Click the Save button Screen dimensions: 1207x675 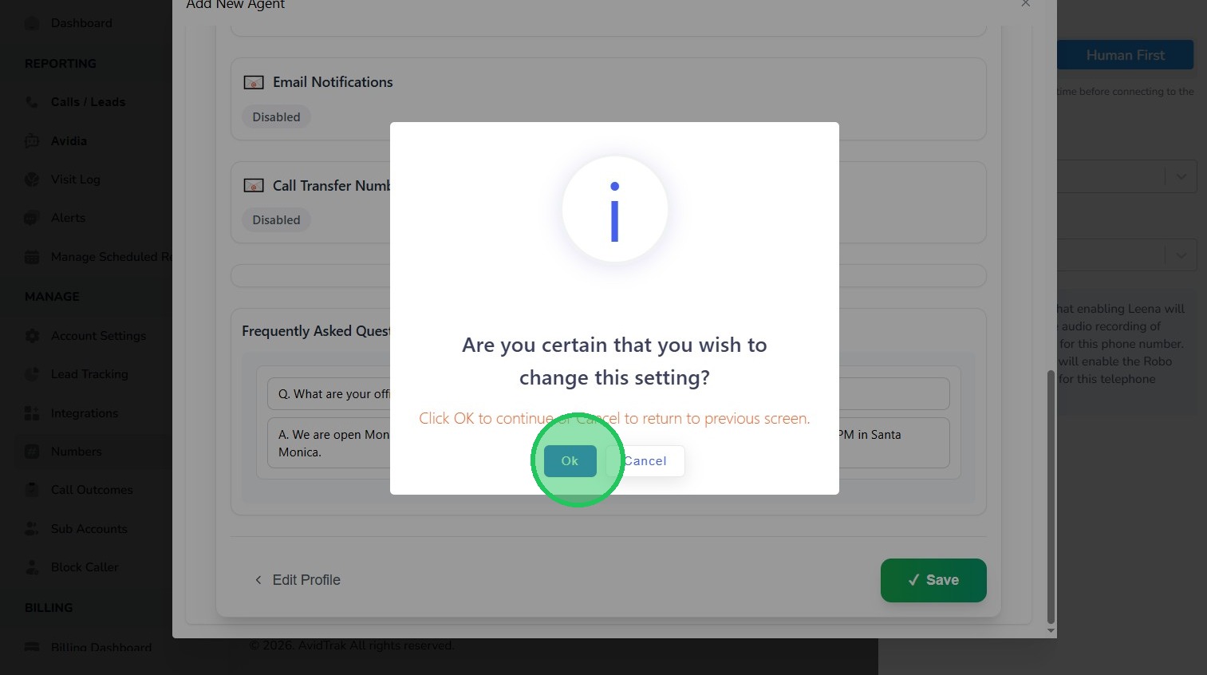933,580
